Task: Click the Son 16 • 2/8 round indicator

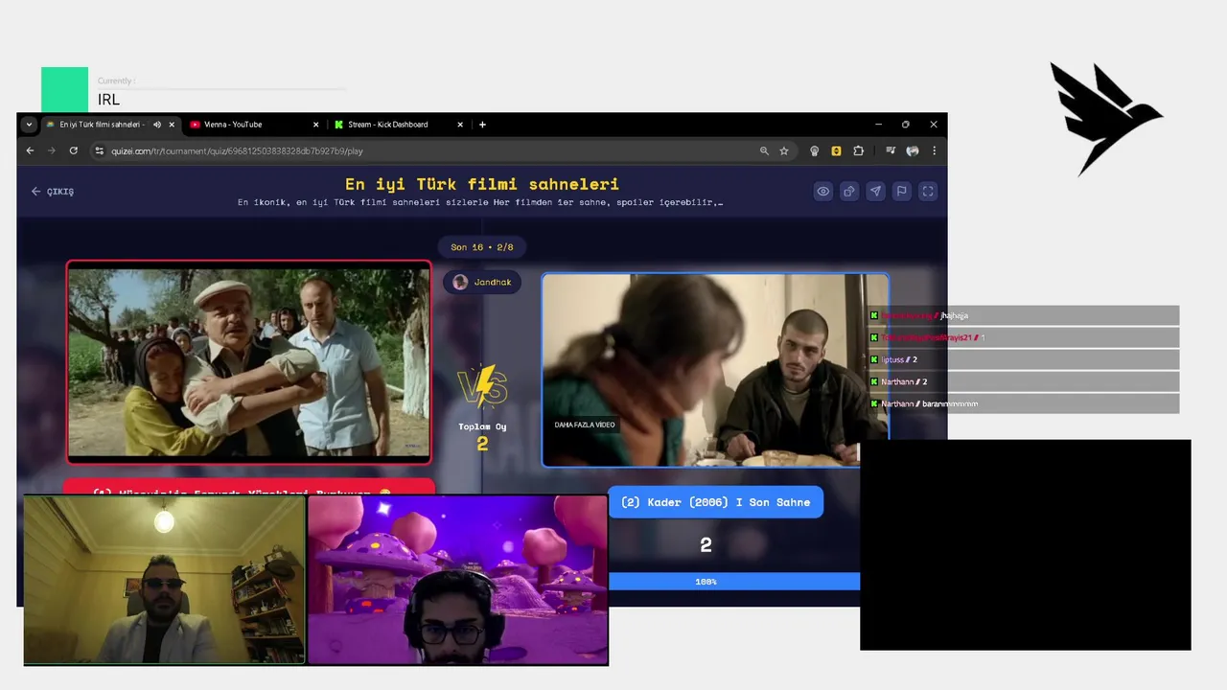Action: pyautogui.click(x=482, y=247)
